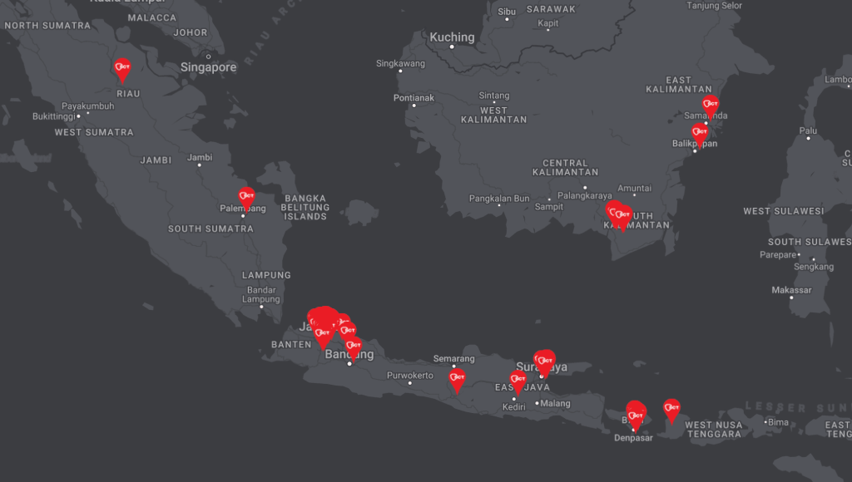852x482 pixels.
Task: Open the red pin south of Semarang
Action: pos(457,381)
